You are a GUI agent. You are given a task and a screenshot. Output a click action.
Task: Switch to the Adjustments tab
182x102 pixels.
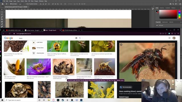(165, 22)
